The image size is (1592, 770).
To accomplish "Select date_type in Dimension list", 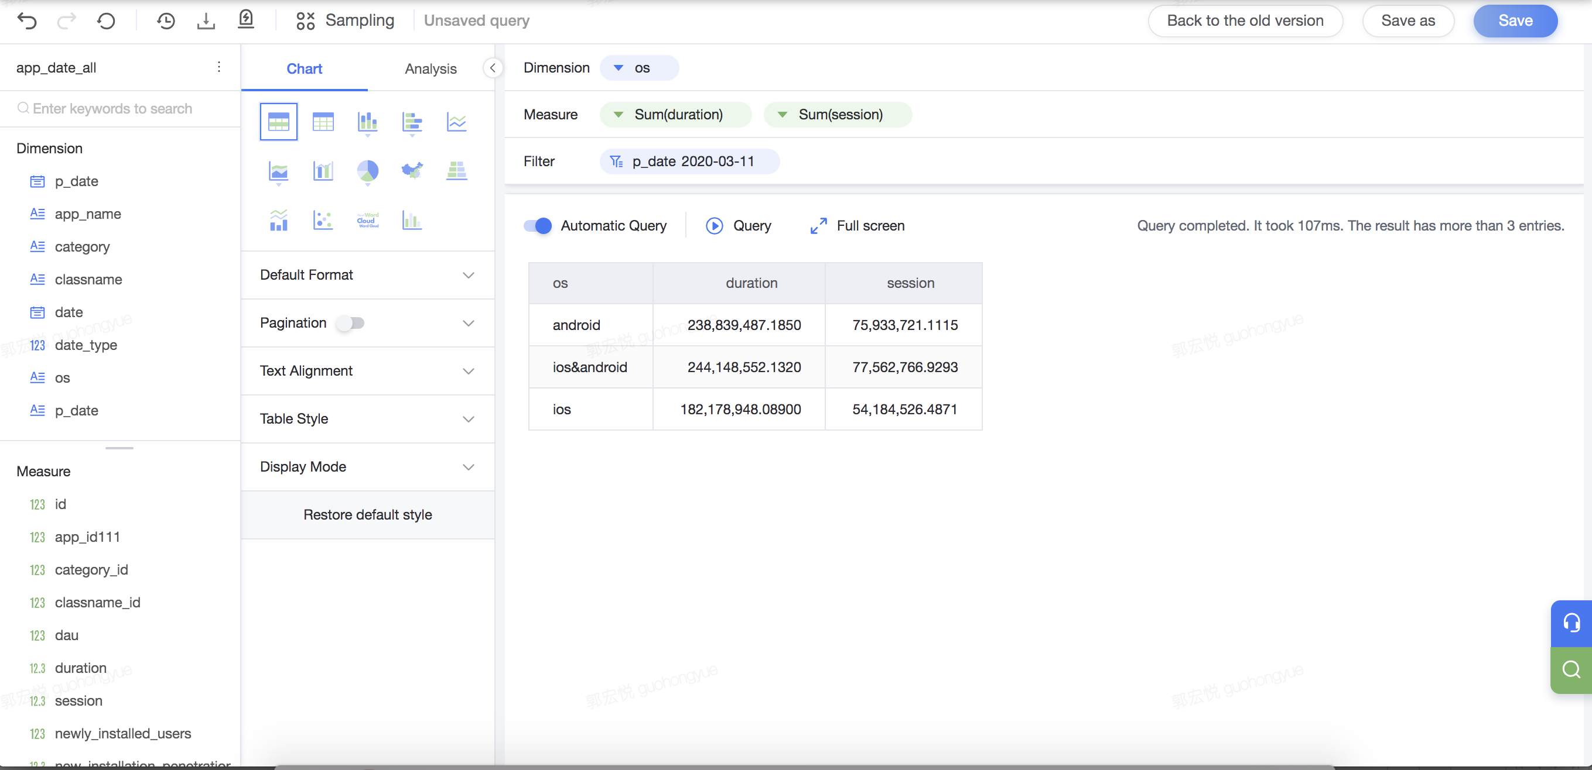I will point(86,345).
